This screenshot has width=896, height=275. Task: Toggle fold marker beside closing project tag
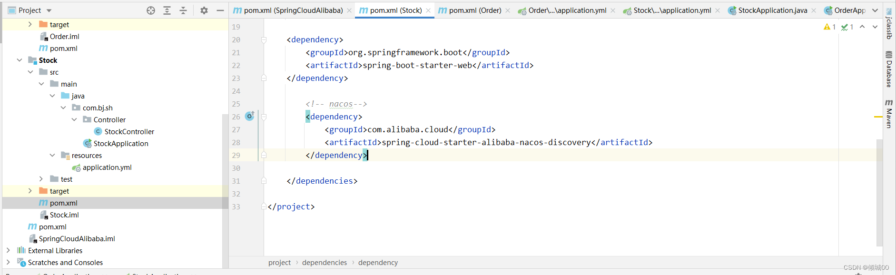[264, 206]
